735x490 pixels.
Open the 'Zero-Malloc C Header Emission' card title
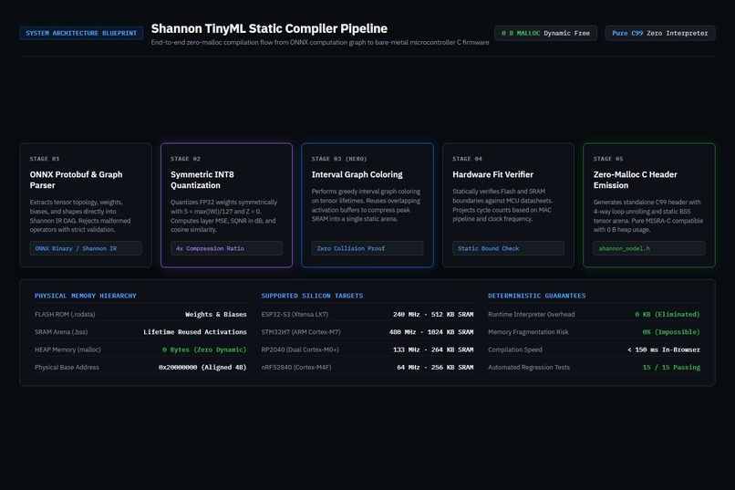point(636,180)
